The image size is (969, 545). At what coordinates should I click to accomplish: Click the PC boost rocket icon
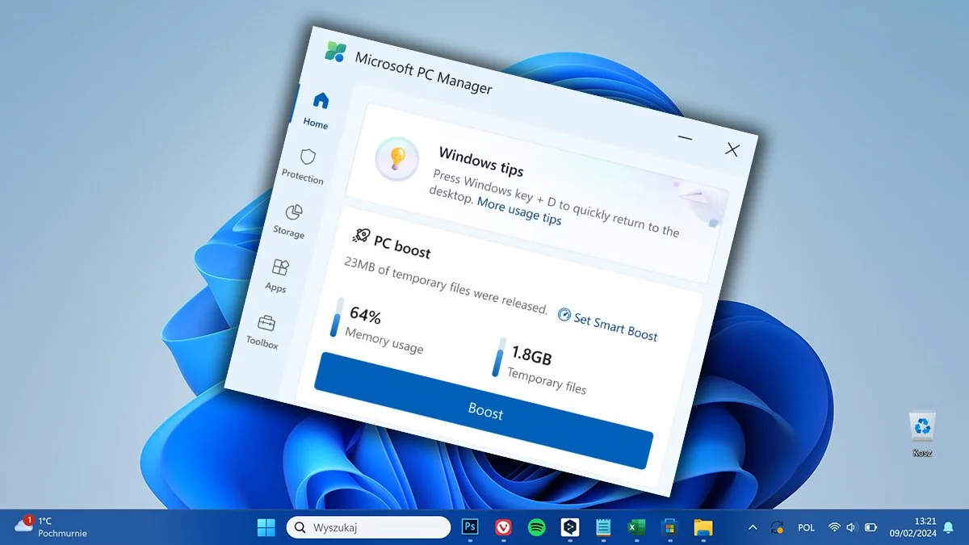(x=360, y=237)
